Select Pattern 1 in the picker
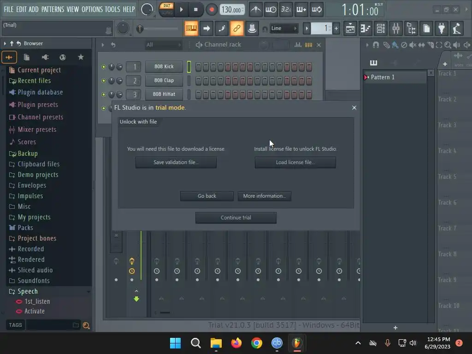Image resolution: width=472 pixels, height=354 pixels. [395, 77]
